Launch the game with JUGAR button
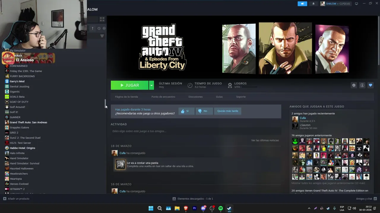 [x=129, y=85]
